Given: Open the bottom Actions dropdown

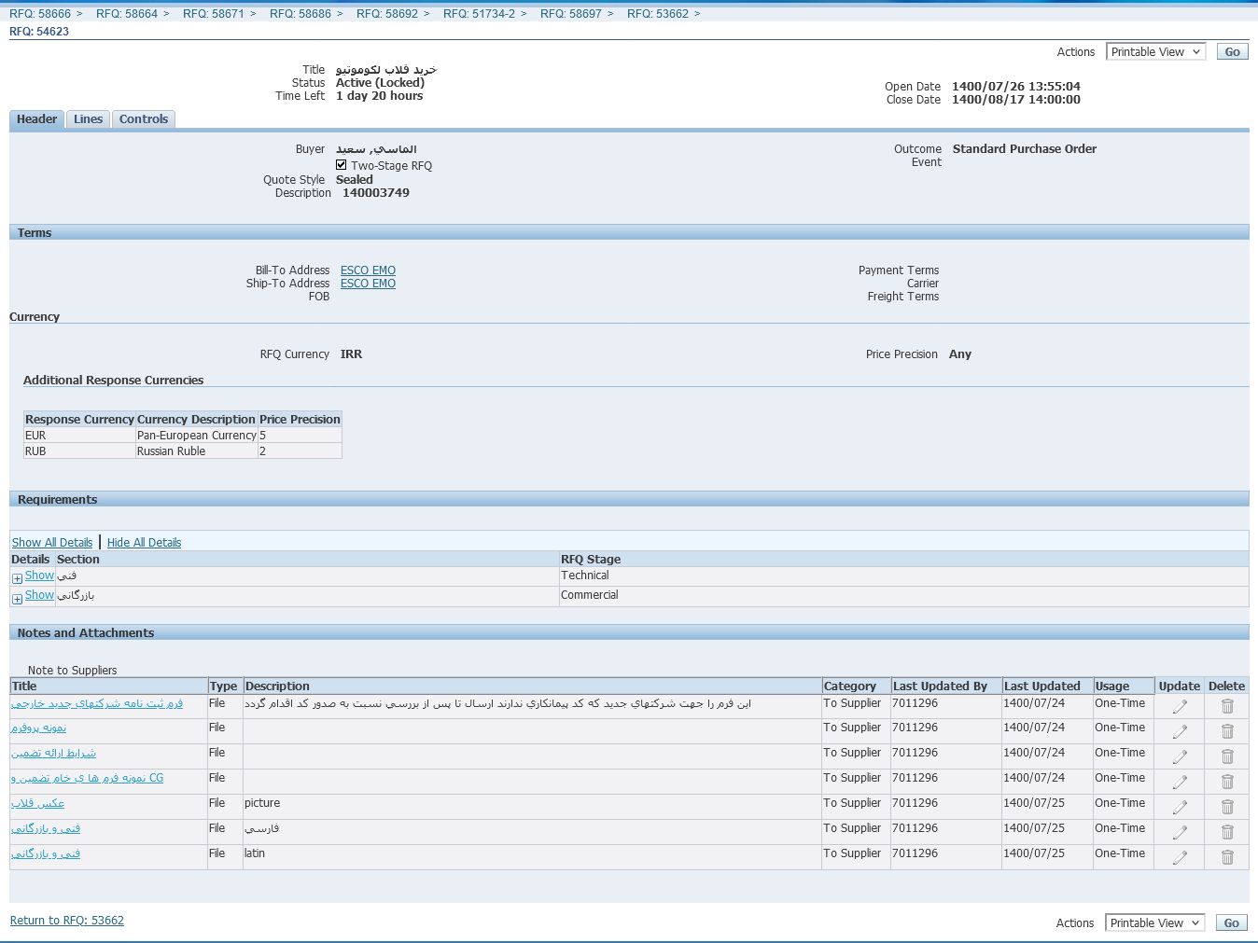Looking at the screenshot, I should click(x=1154, y=923).
